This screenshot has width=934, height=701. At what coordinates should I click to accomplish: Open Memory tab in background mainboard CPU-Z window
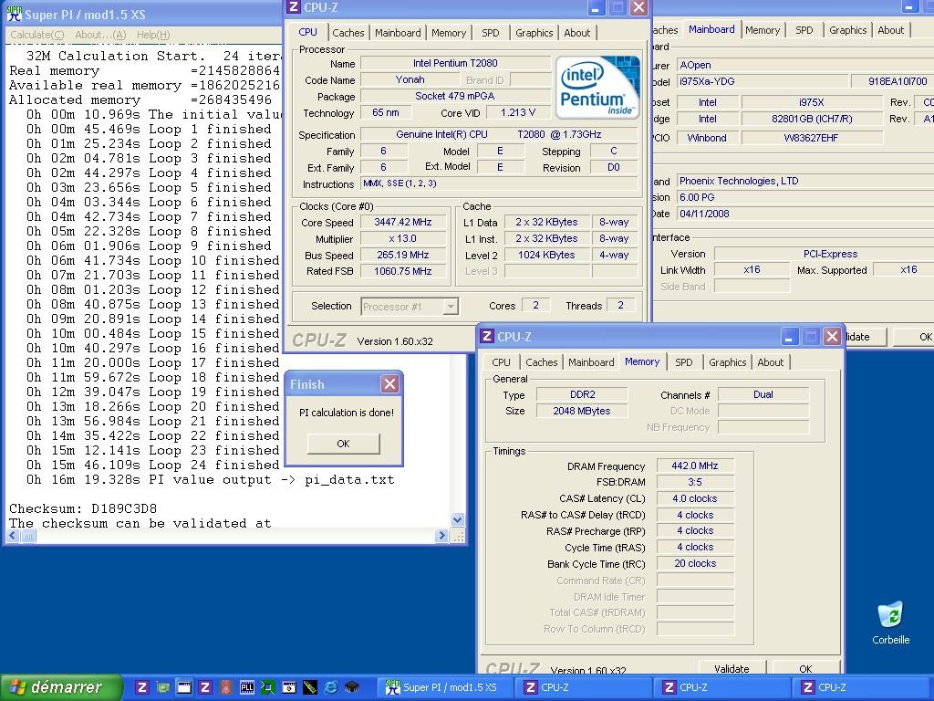762,30
